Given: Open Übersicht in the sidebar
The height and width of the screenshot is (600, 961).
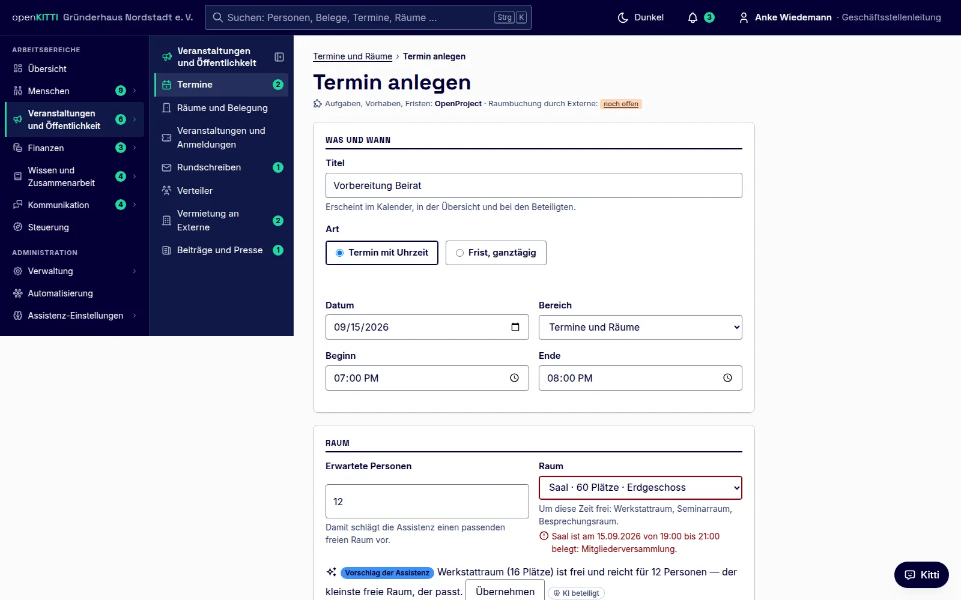Looking at the screenshot, I should click(74, 68).
